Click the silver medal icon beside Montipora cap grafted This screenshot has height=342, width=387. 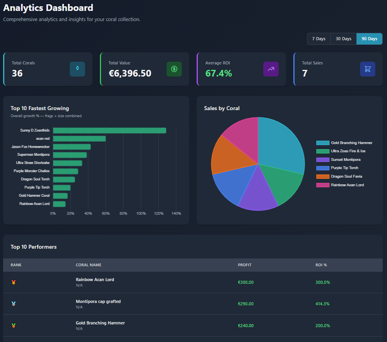tap(13, 303)
